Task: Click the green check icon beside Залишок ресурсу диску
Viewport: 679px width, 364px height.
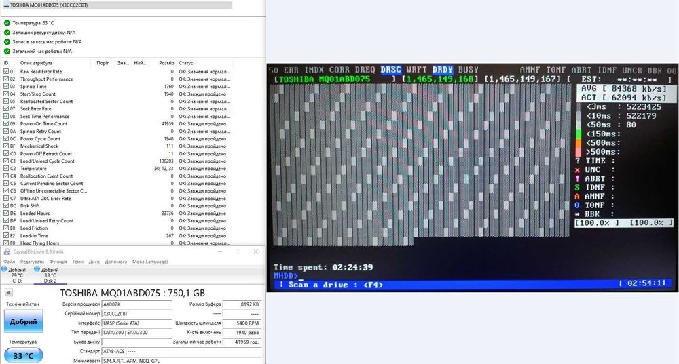Action: (7, 33)
